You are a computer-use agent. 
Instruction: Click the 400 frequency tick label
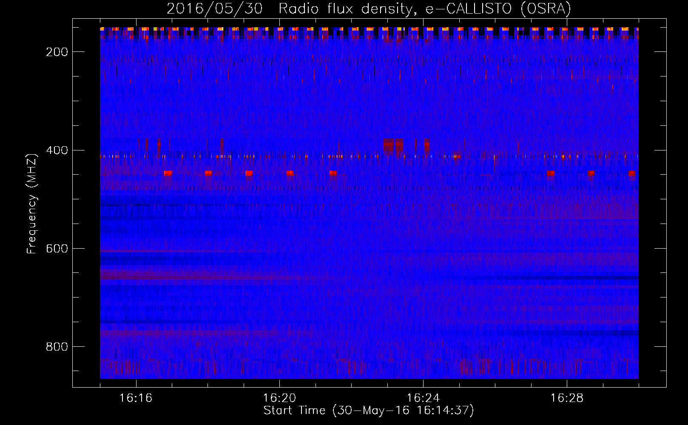coord(57,150)
